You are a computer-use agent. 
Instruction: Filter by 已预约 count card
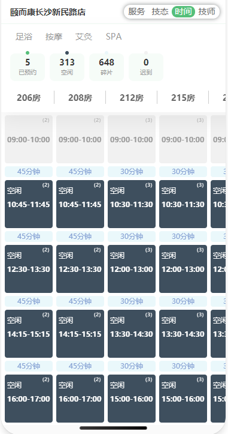coord(28,67)
